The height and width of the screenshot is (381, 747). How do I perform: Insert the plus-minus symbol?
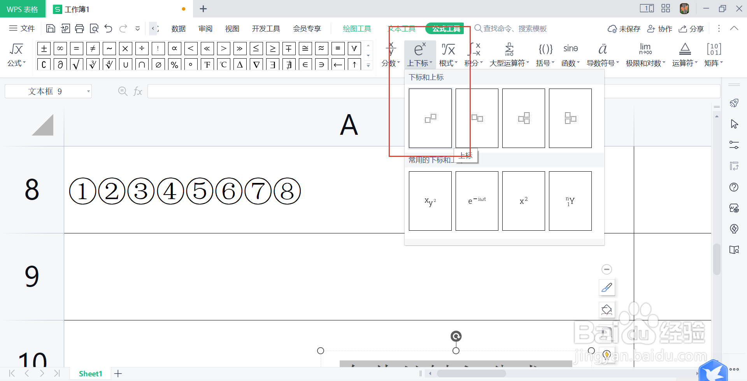44,49
